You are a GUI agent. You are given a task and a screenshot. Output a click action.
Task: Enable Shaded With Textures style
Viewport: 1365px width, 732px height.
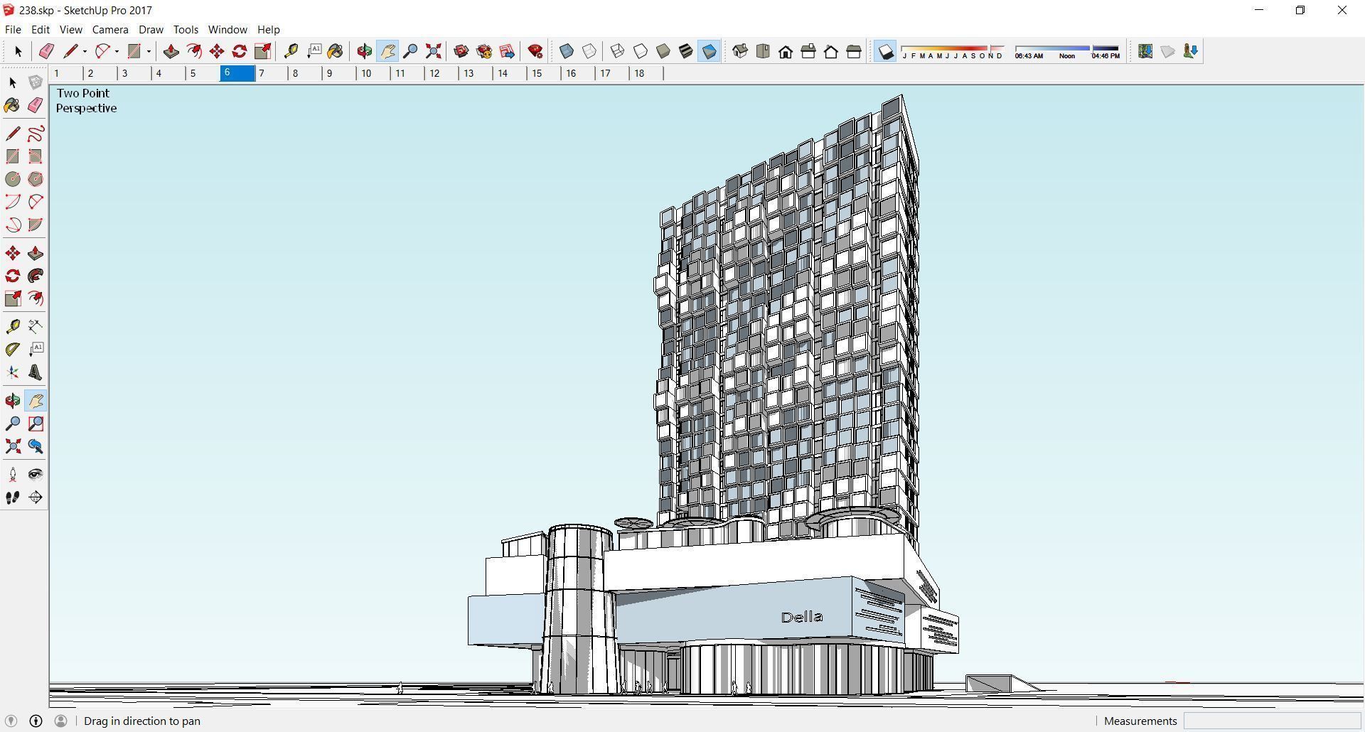[686, 51]
